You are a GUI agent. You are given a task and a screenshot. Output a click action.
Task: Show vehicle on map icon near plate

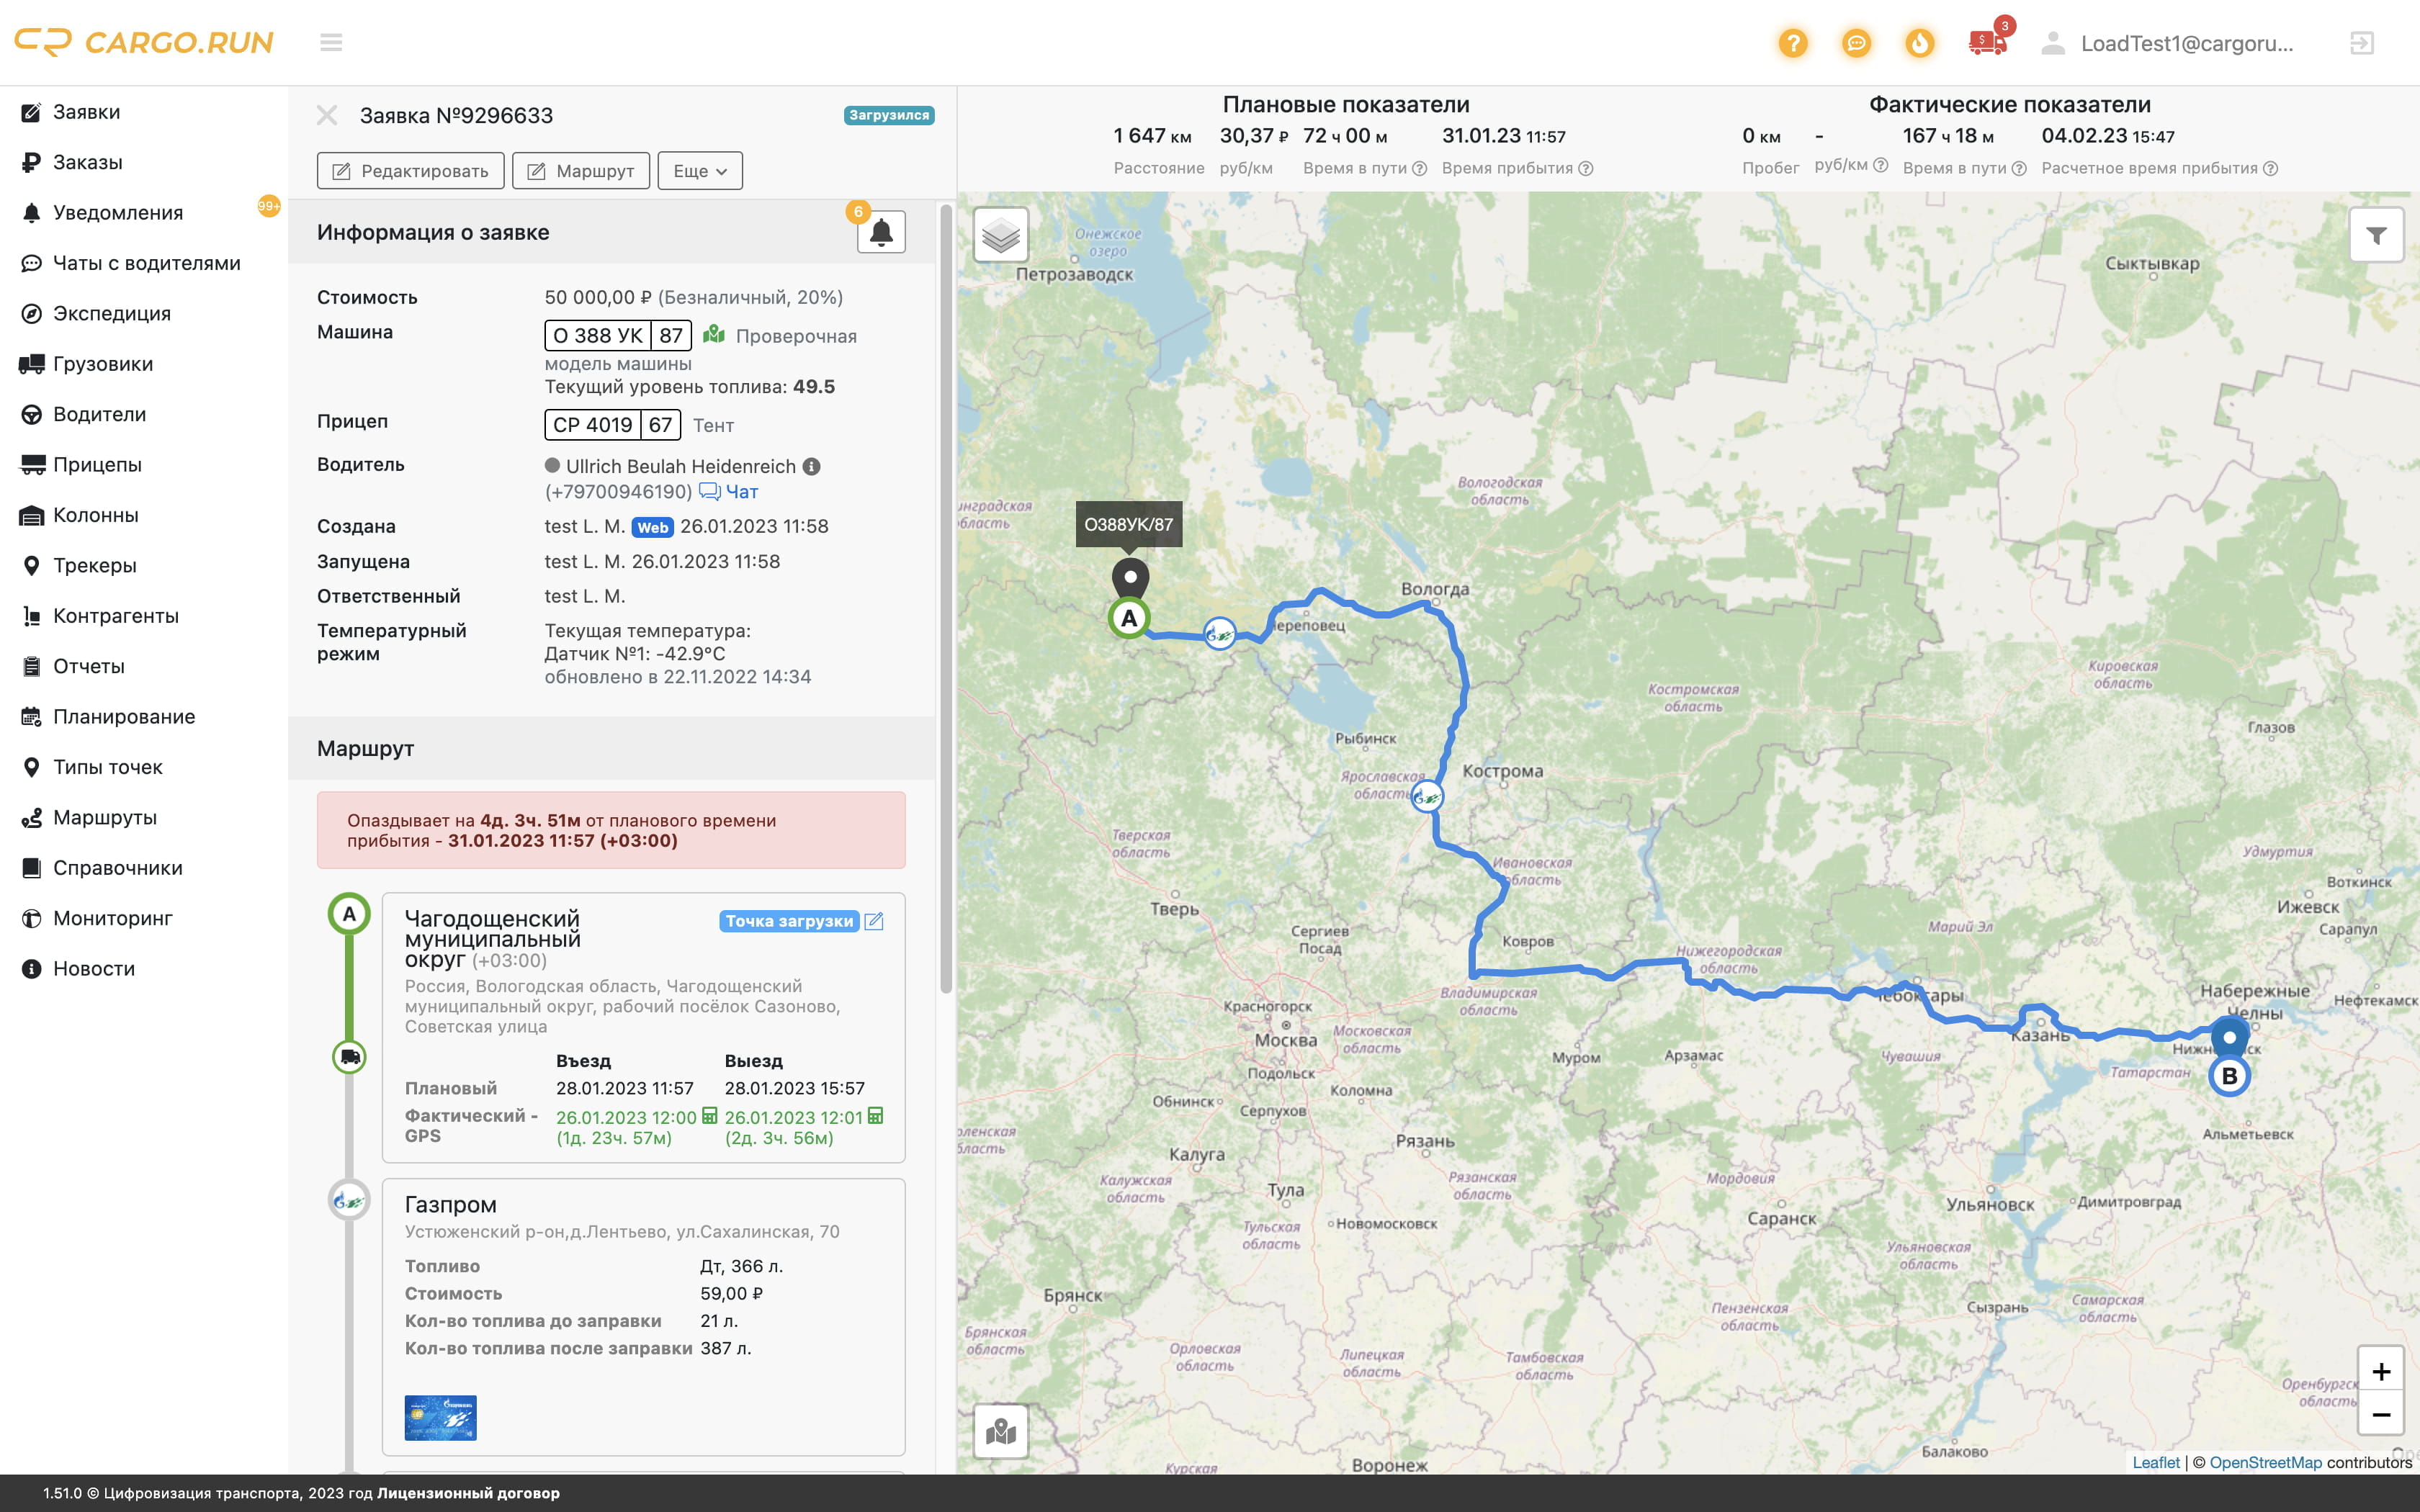click(713, 334)
